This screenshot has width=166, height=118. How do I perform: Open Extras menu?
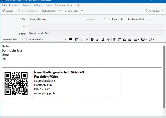coord(70,5)
